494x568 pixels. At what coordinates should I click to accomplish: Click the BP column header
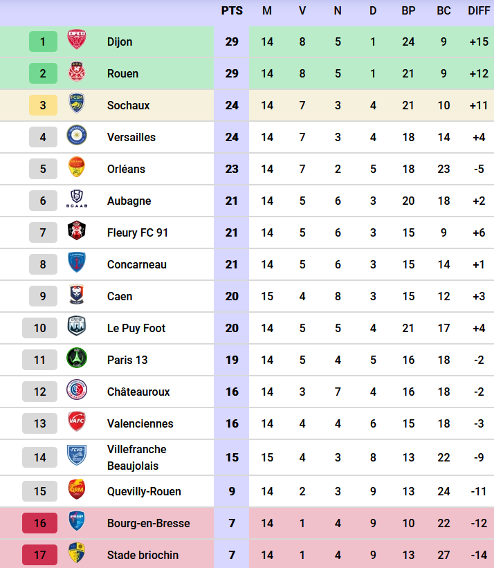click(x=408, y=10)
